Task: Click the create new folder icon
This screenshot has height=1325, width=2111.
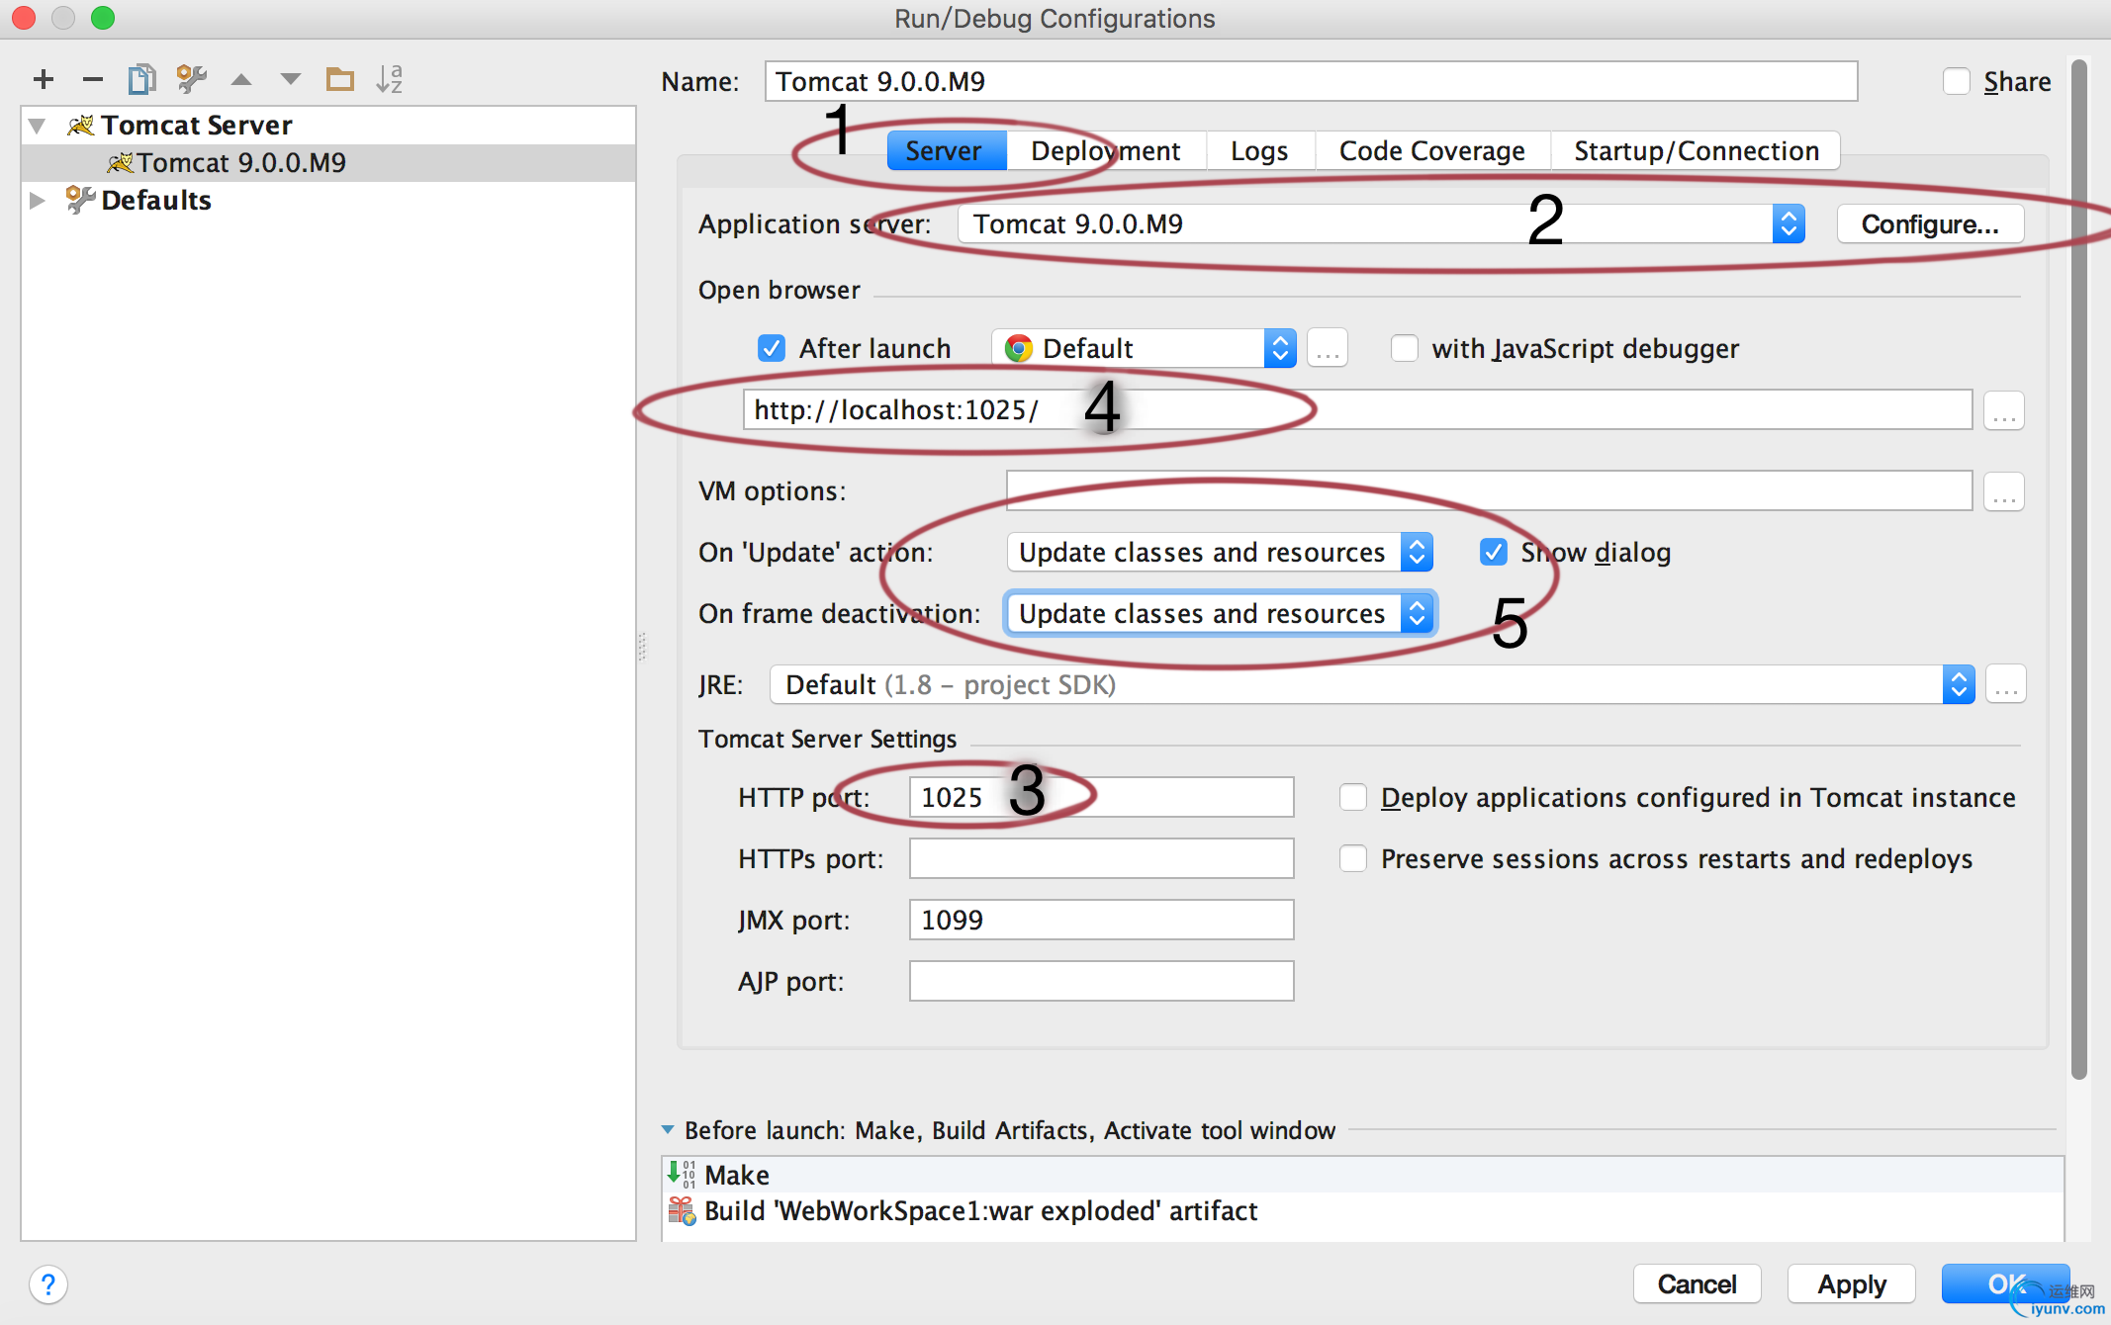Action: tap(339, 79)
